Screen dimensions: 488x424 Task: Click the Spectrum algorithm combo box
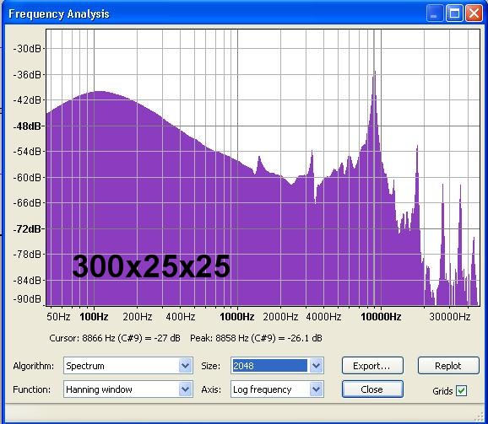[x=128, y=366]
